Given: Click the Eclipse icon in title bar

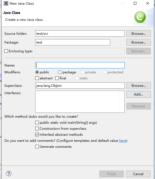Looking at the screenshot, I should point(6,4).
